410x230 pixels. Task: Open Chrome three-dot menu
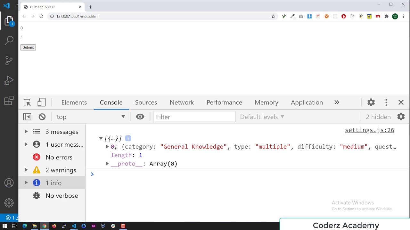pyautogui.click(x=403, y=16)
